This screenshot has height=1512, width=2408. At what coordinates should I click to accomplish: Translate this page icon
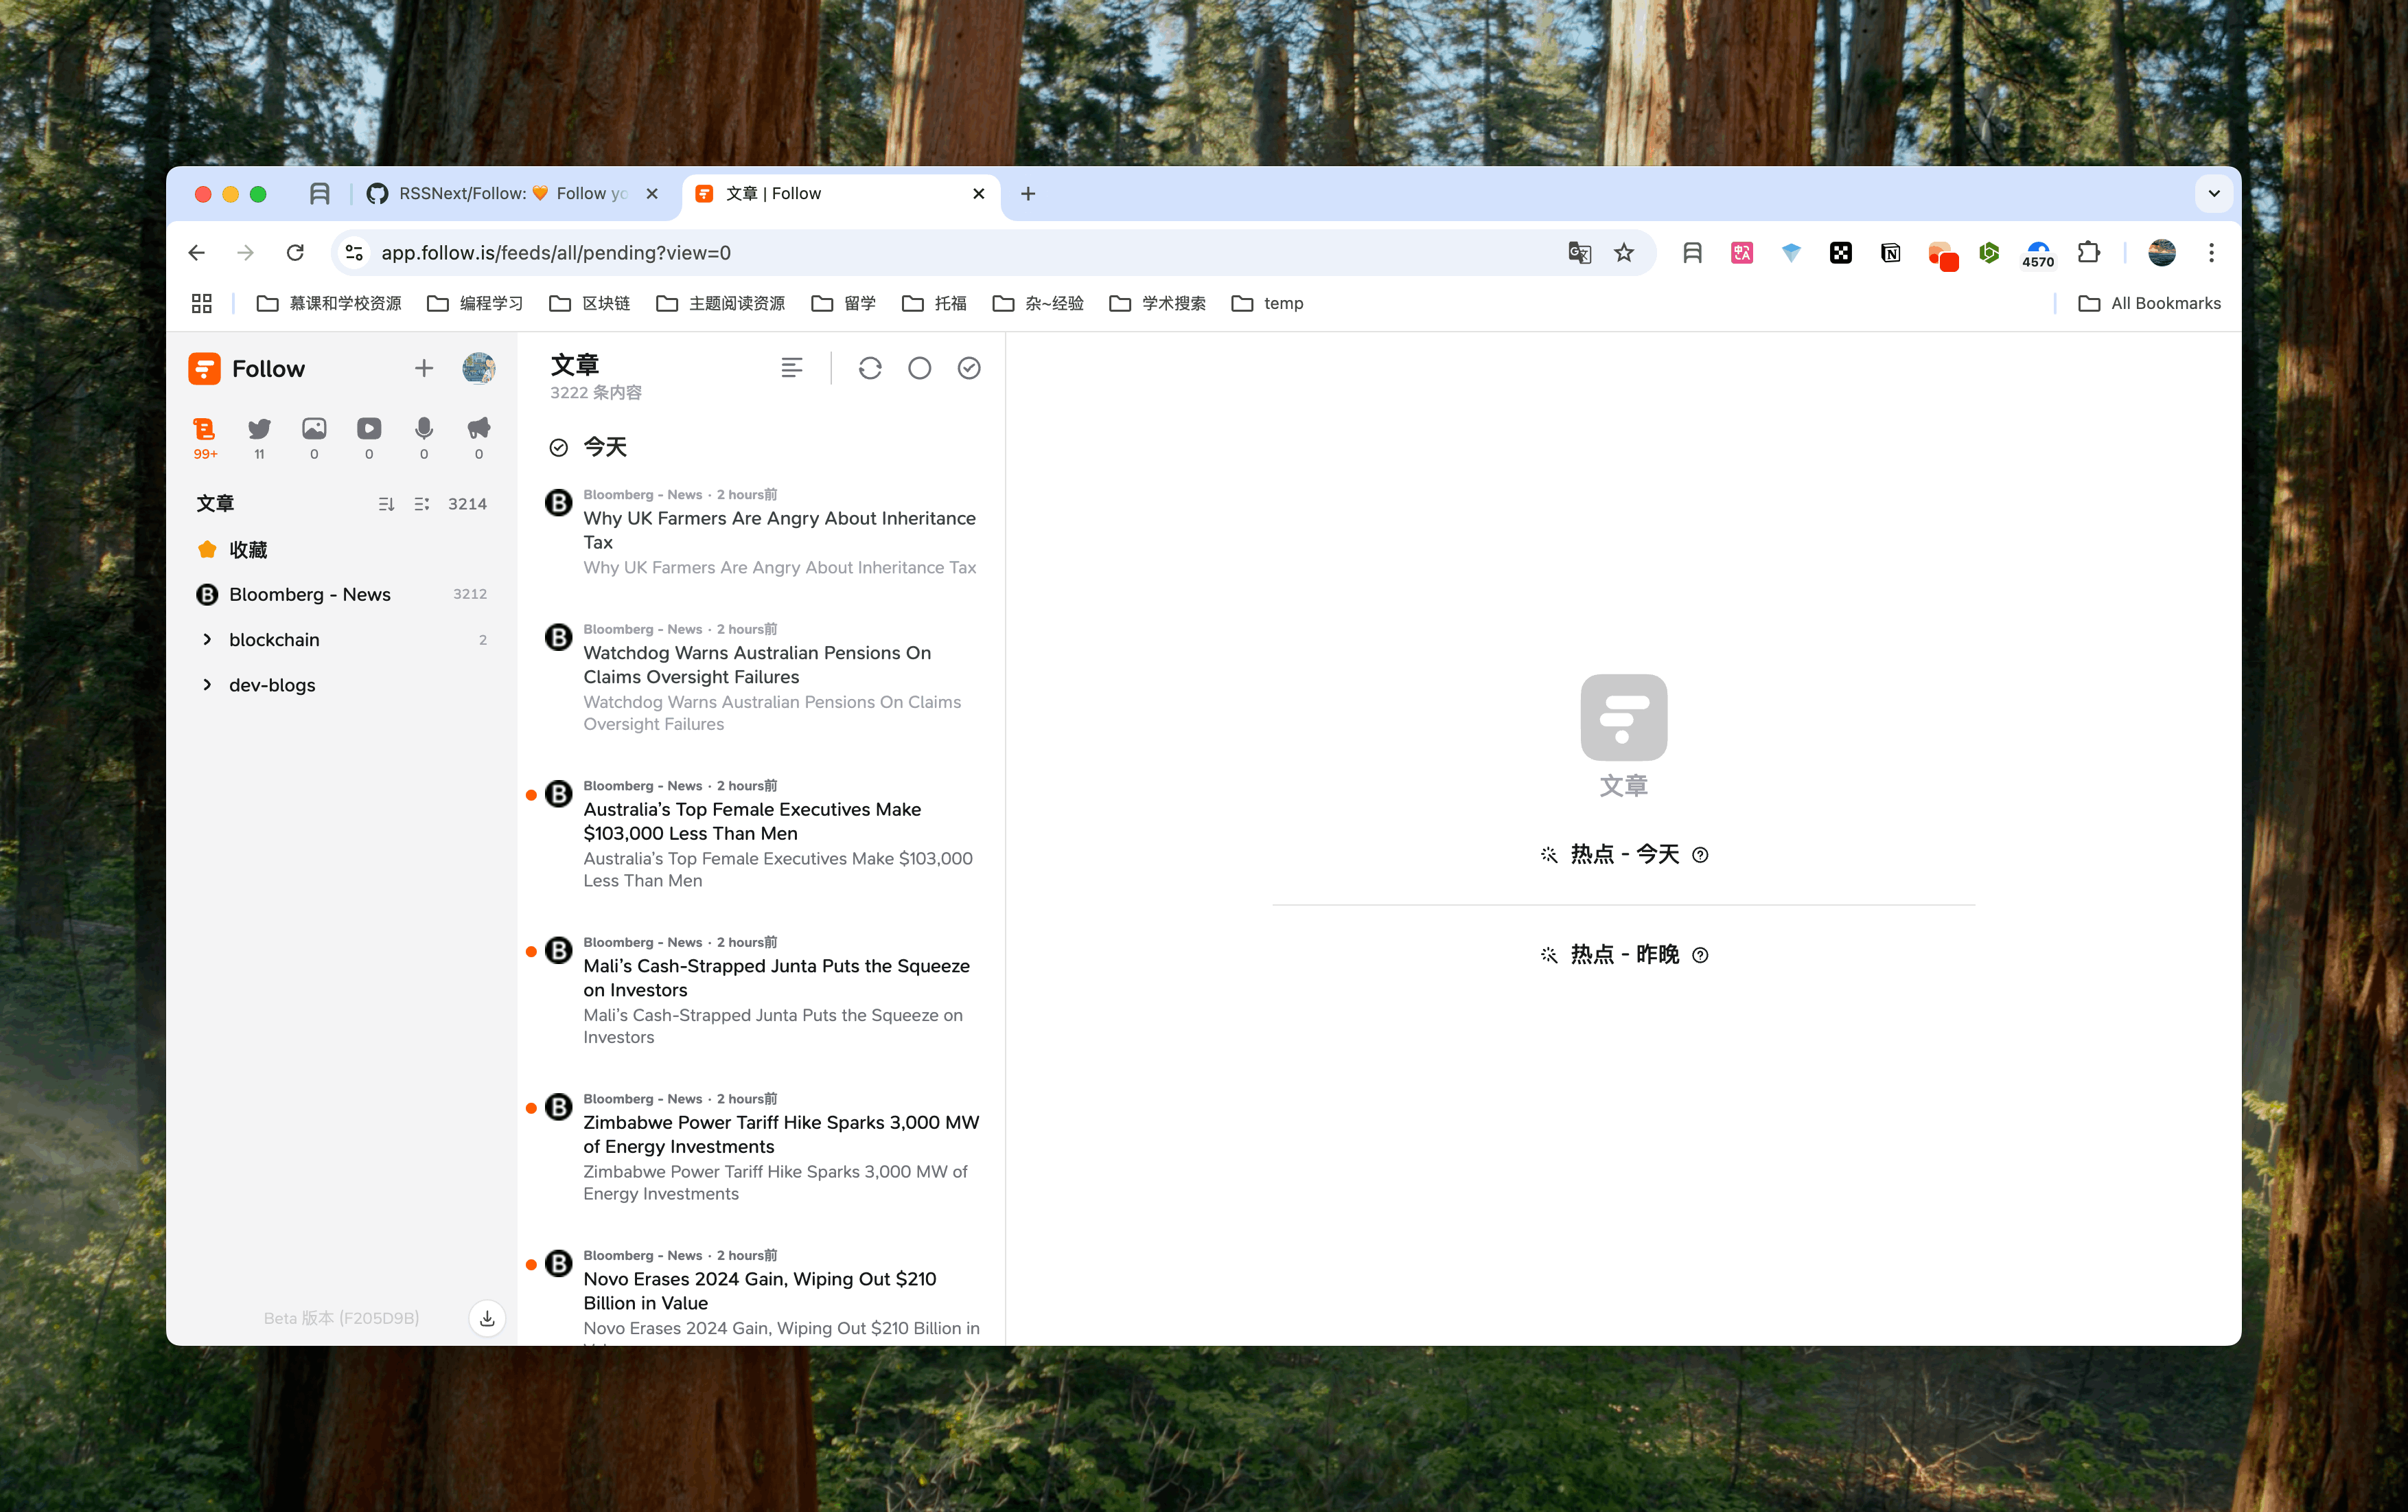coord(1579,252)
